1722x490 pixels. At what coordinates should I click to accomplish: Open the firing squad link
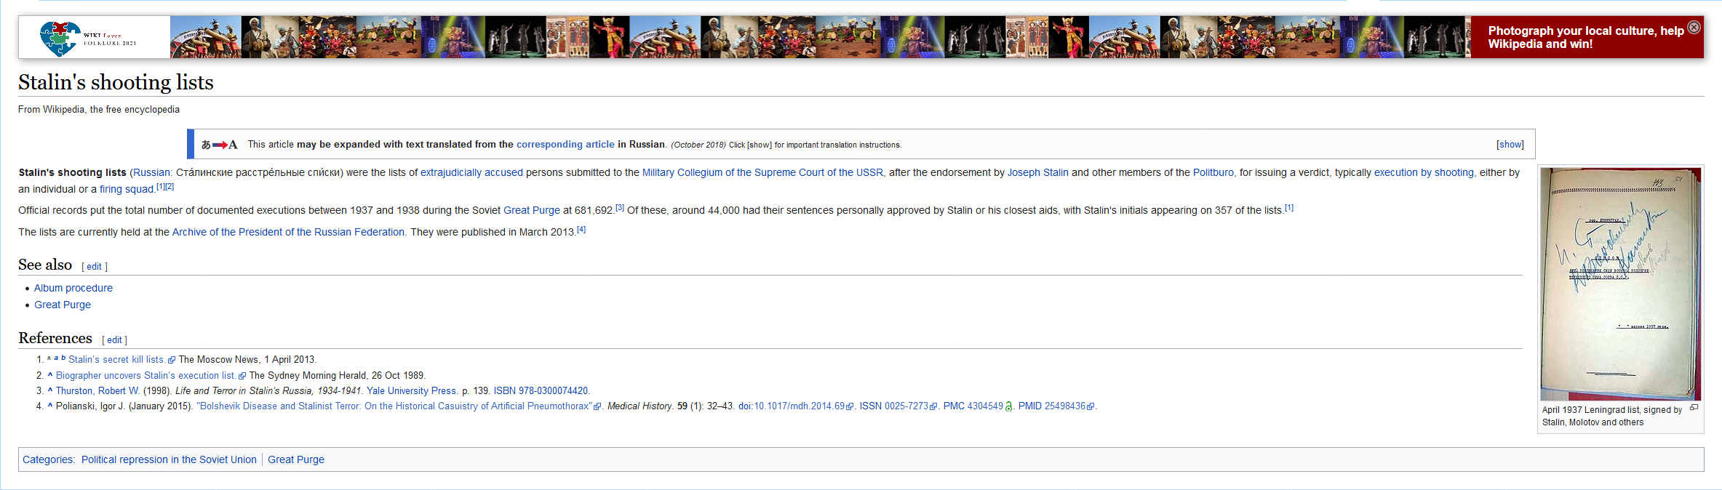click(127, 190)
